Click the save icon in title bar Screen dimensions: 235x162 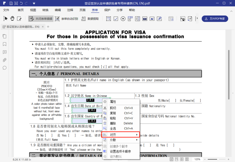(11, 3)
